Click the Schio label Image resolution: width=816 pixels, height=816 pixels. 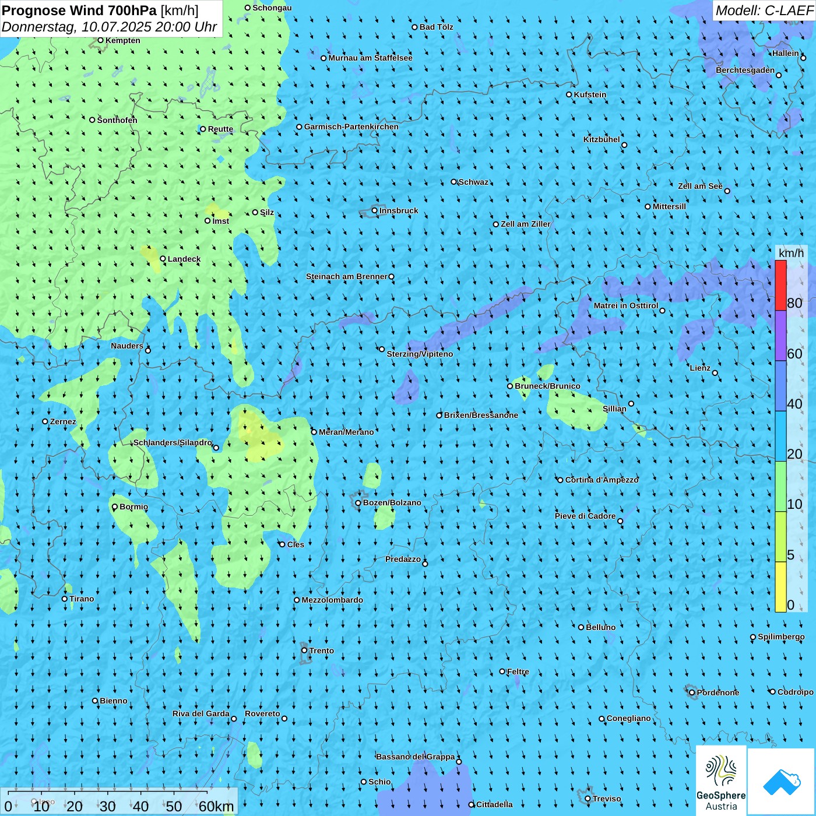tap(379, 782)
